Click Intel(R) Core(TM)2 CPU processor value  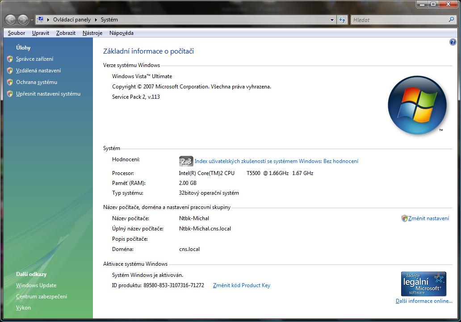coord(246,173)
